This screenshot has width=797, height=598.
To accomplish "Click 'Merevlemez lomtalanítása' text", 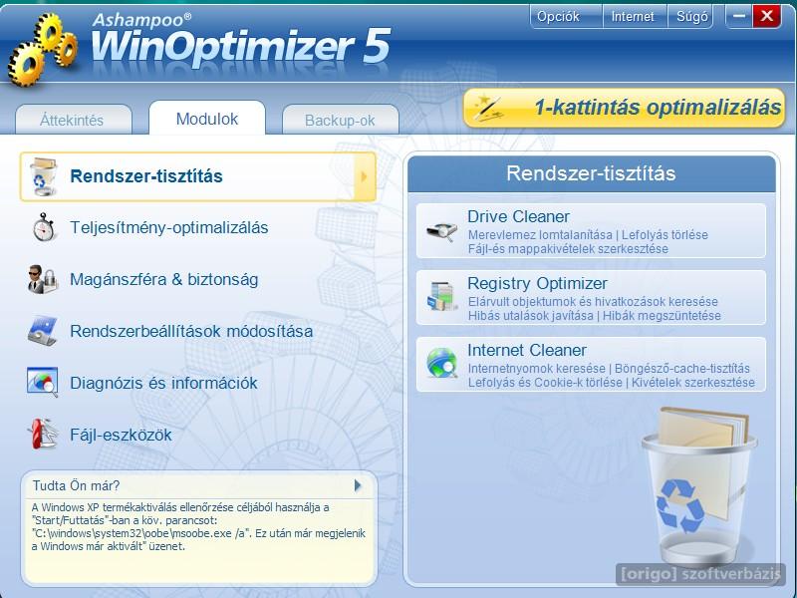I will pos(540,235).
